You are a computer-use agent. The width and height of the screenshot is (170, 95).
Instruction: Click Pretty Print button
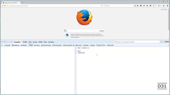(101, 45)
